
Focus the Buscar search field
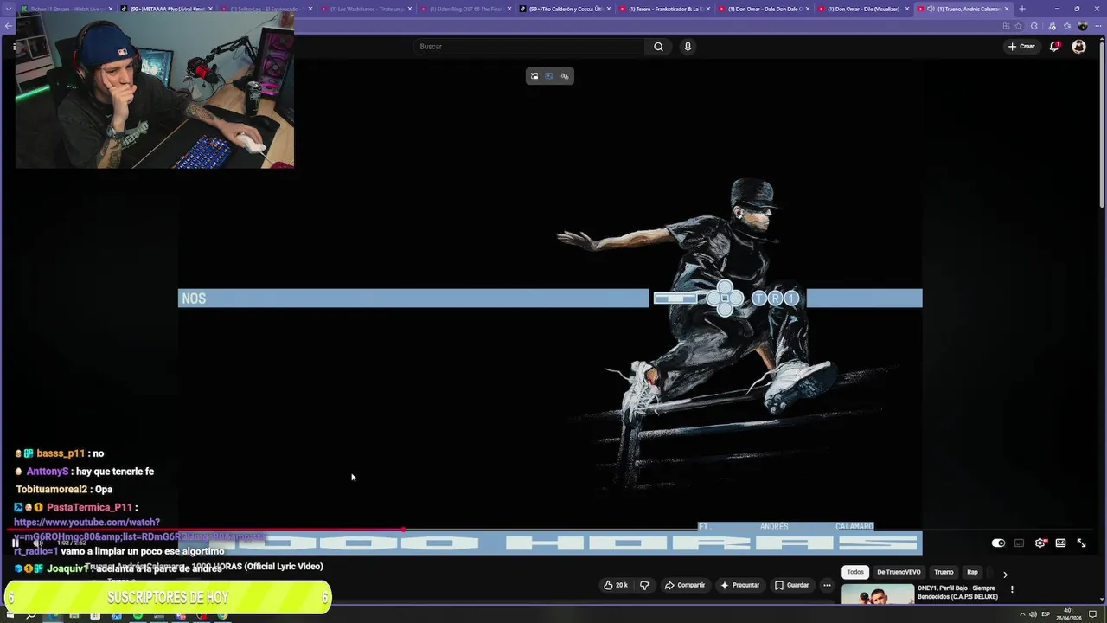529,47
